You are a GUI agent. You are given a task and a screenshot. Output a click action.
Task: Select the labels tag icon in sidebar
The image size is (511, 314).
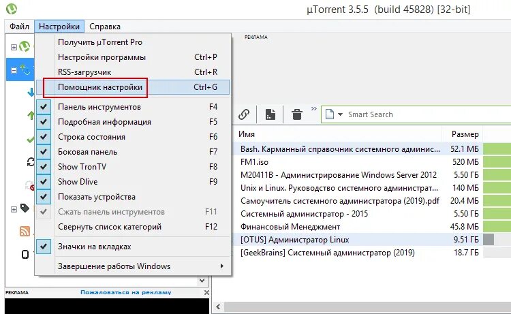[25, 208]
